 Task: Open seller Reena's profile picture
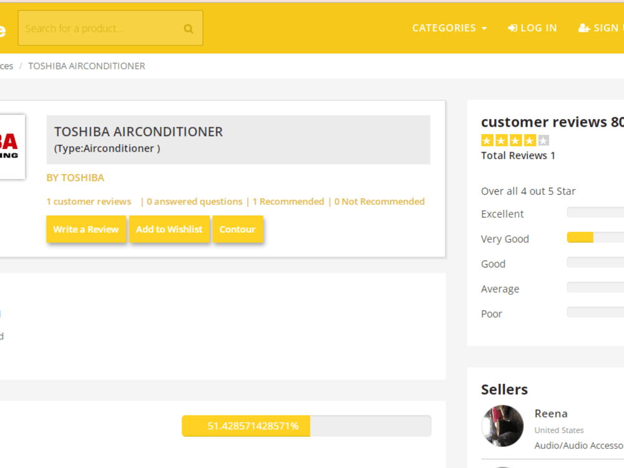[x=502, y=426]
